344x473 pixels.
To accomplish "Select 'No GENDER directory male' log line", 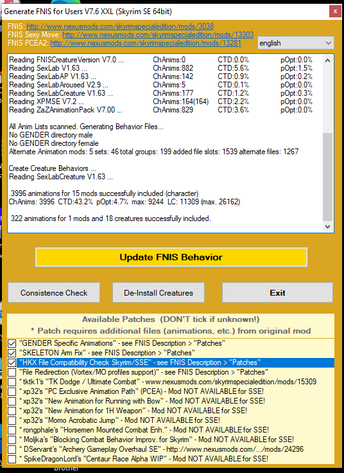I will coord(51,135).
